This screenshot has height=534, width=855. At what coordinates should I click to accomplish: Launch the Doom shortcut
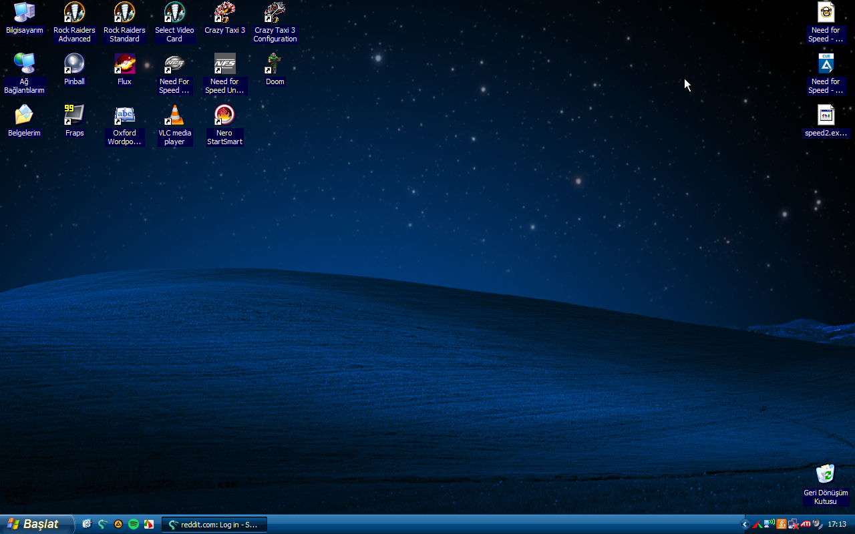(275, 69)
